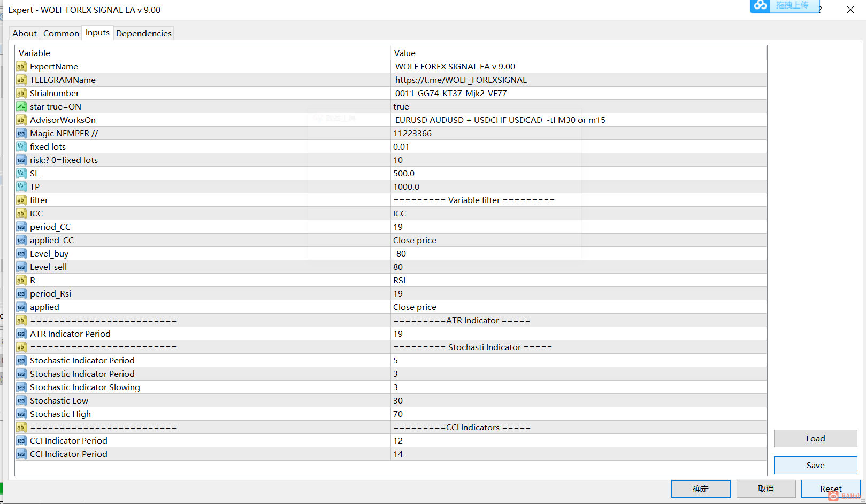Select the ATR Indicator Period value 19

398,334
